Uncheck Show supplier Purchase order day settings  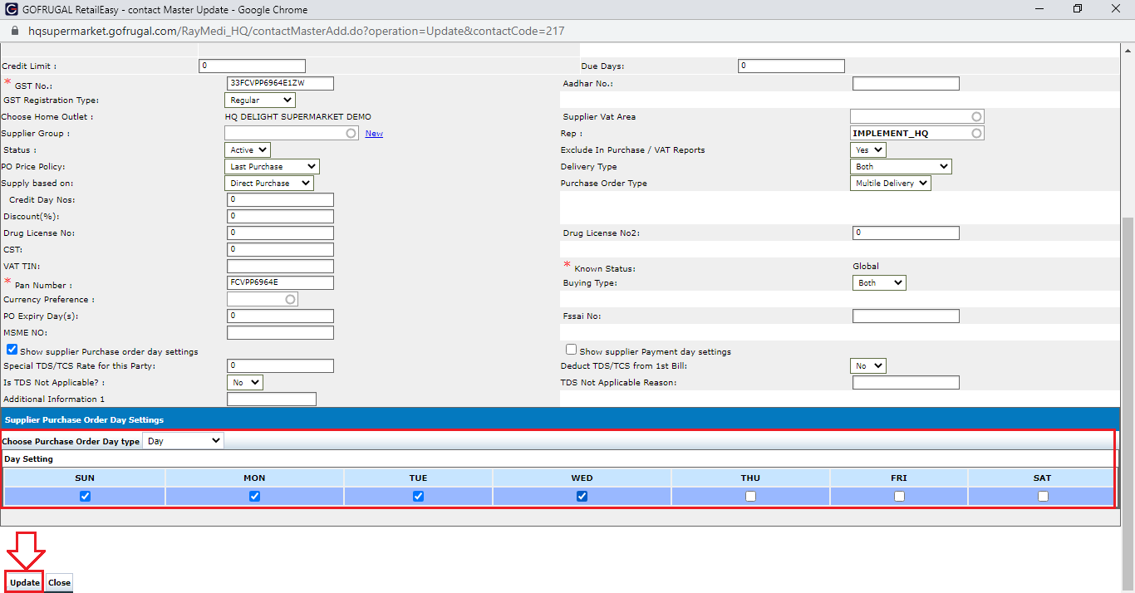coord(12,350)
